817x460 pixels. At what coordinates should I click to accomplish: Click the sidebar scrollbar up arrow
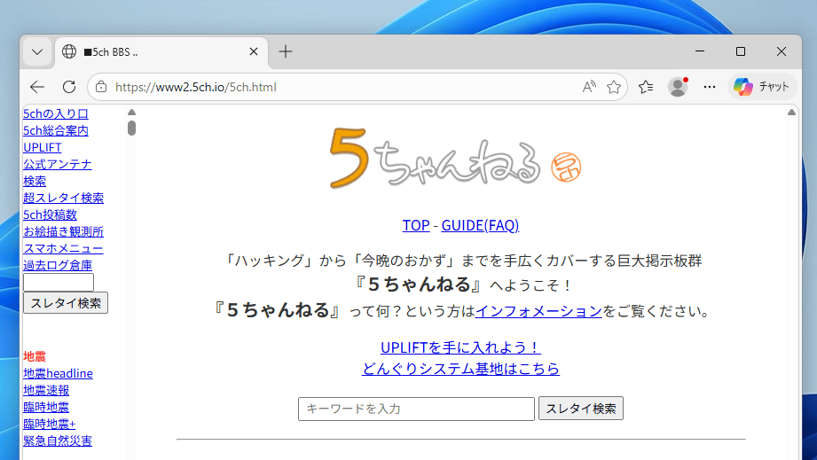click(131, 113)
